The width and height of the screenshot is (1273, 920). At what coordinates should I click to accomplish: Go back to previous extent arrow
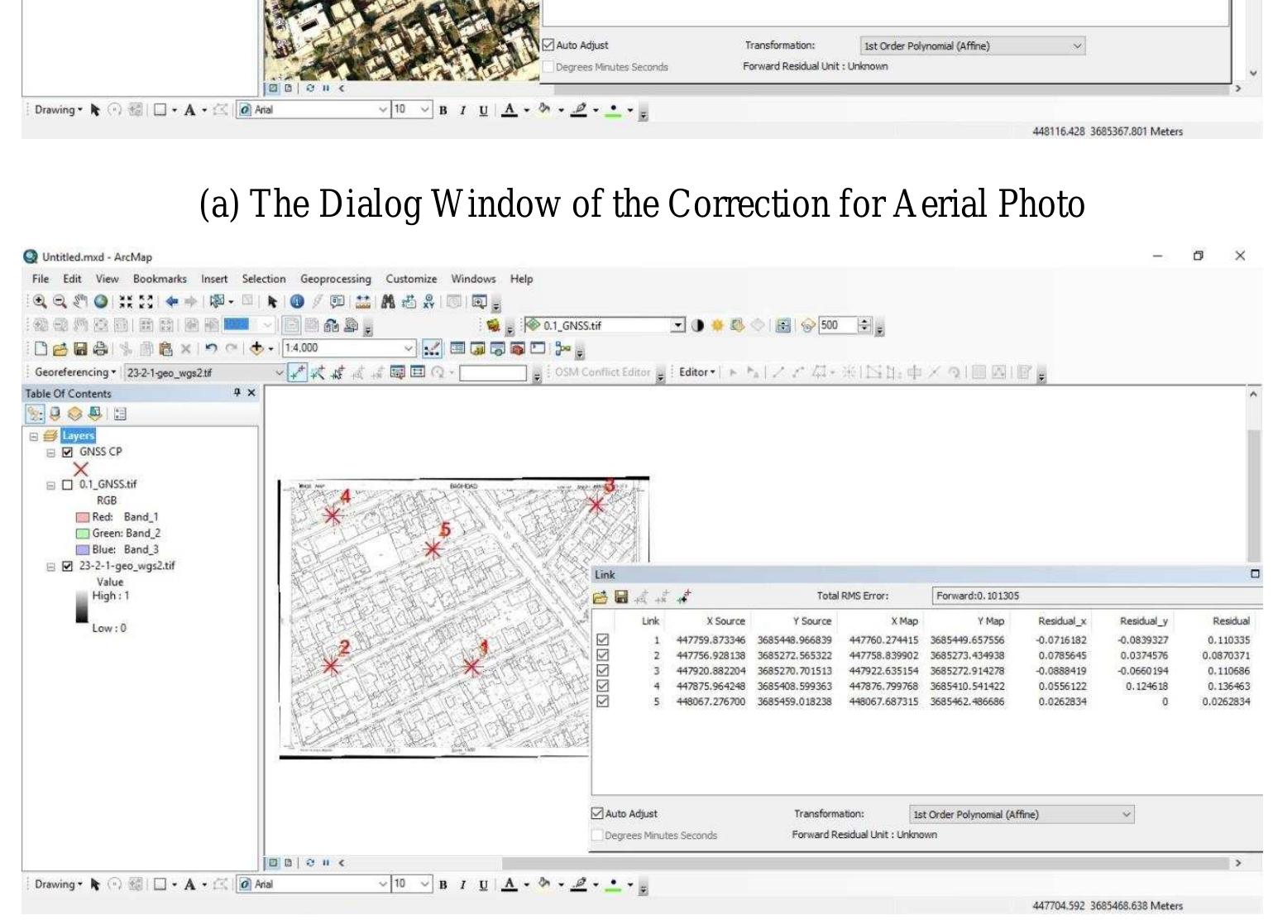point(171,302)
